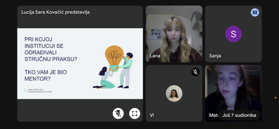The height and width of the screenshot is (129, 279).
Task: Open the "Još 7 sudionika" participants list
Action: [x=239, y=115]
